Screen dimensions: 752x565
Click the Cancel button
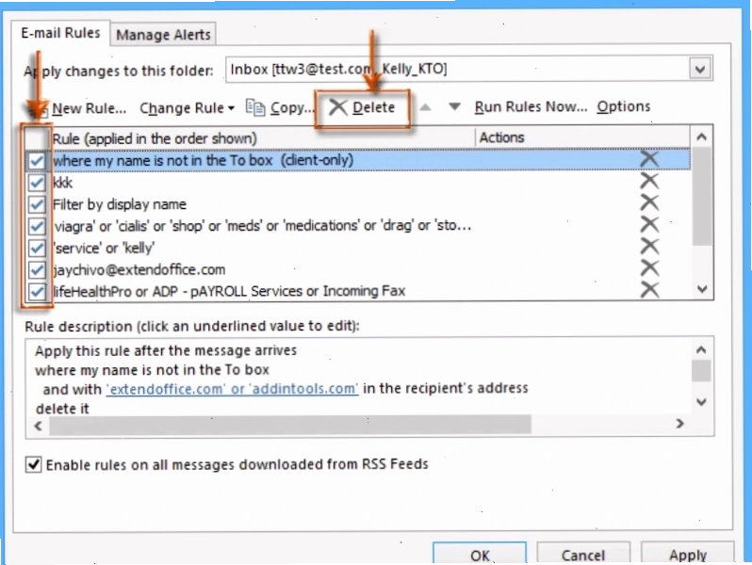pyautogui.click(x=583, y=555)
